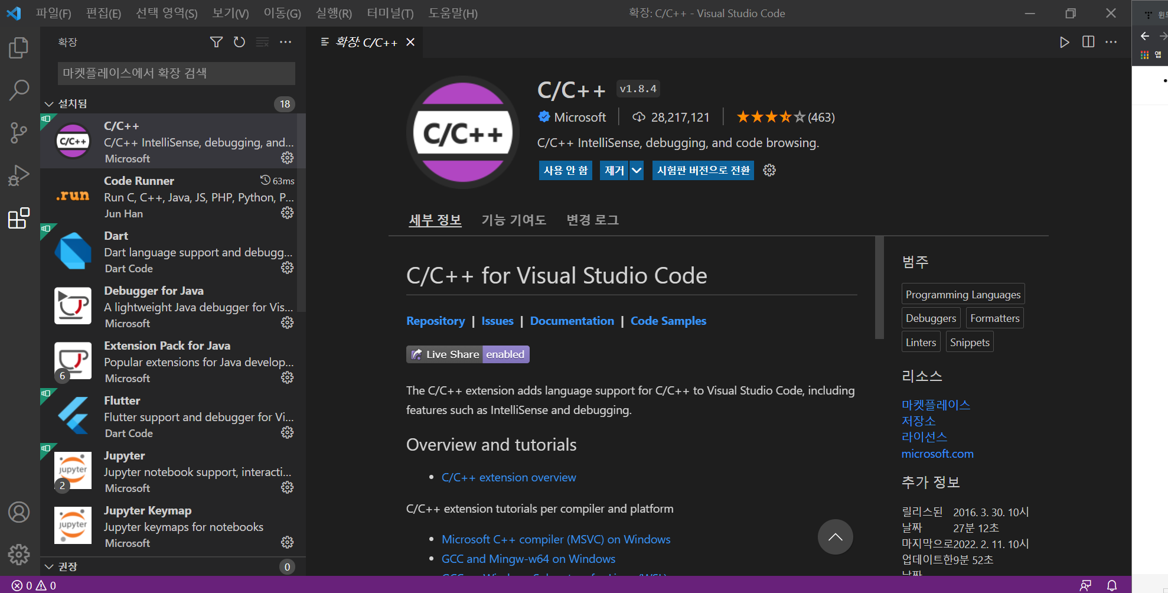The image size is (1168, 593).
Task: Switch to the 변경 로그 tab
Action: [592, 220]
